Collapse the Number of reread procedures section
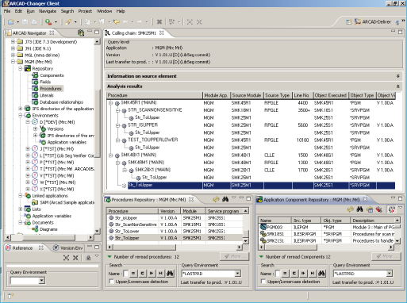Image resolution: width=407 pixels, height=303 pixels. (x=109, y=257)
